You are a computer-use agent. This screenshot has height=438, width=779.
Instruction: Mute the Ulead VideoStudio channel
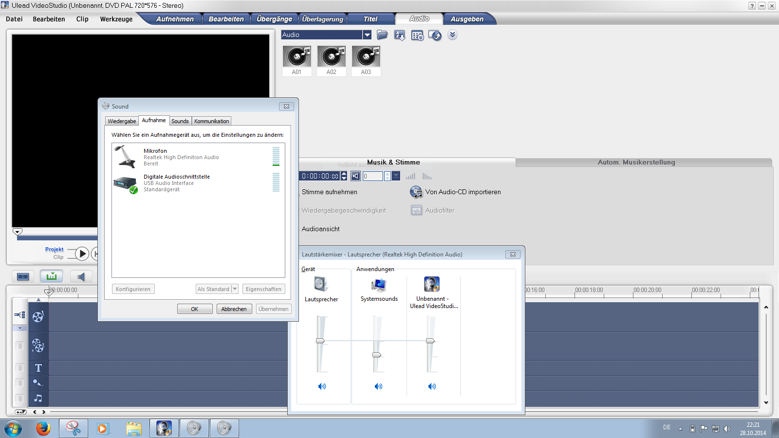click(x=432, y=386)
